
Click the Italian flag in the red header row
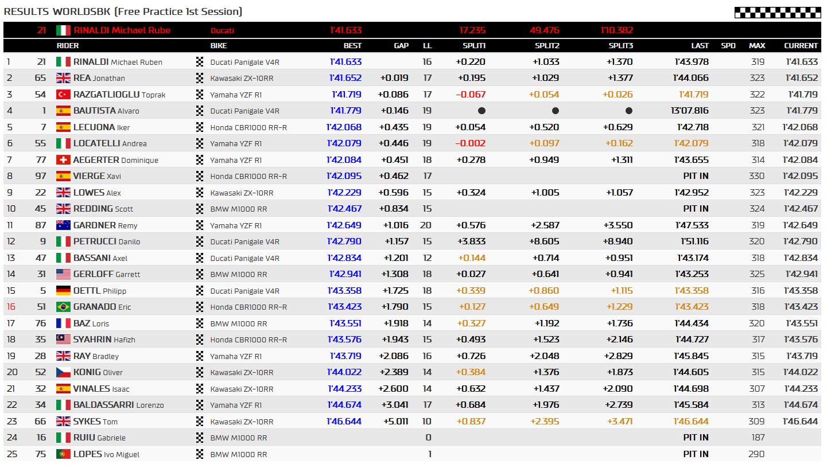63,30
